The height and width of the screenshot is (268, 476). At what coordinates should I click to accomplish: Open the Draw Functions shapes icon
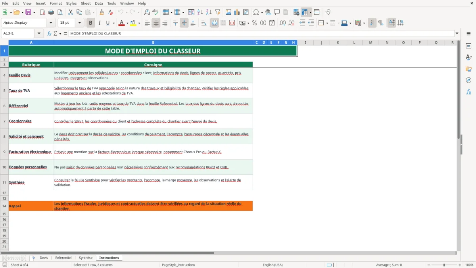[328, 12]
